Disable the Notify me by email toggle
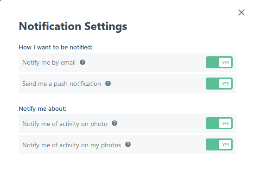The height and width of the screenshot is (174, 254). coord(219,62)
